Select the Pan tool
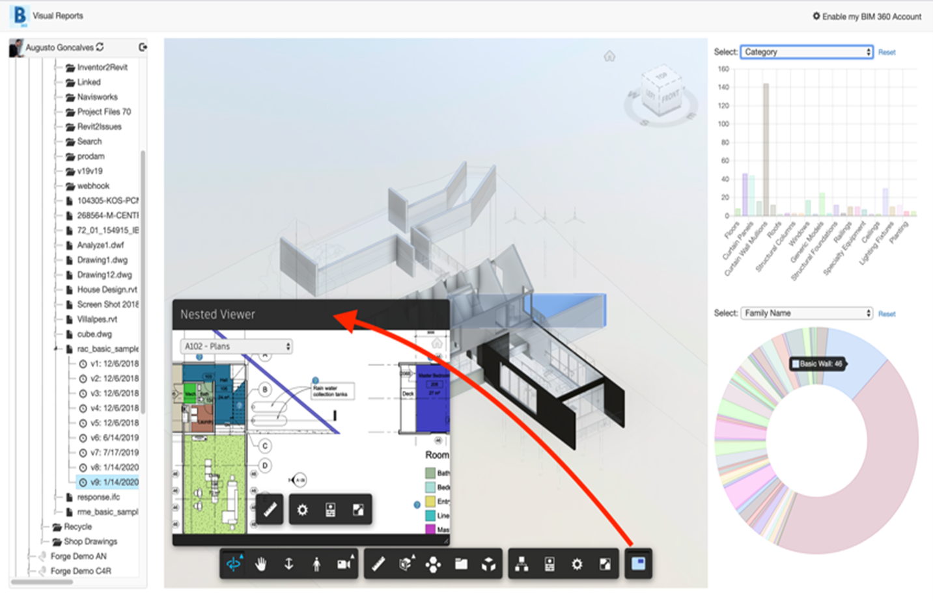Image resolution: width=933 pixels, height=601 pixels. (261, 563)
